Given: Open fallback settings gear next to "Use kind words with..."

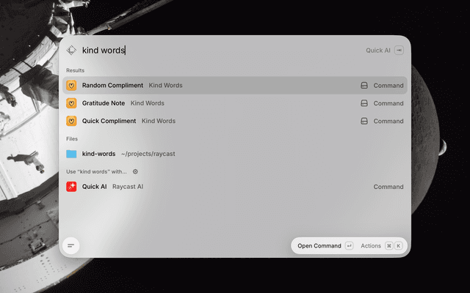Looking at the screenshot, I should point(135,171).
